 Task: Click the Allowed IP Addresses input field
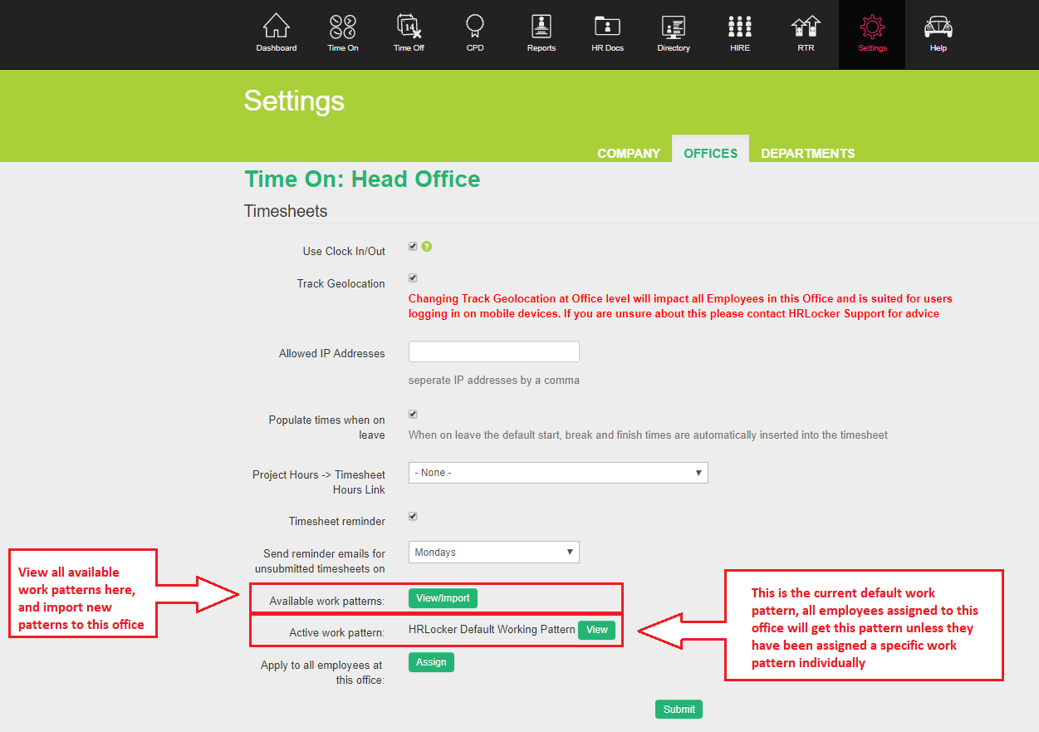coord(493,352)
